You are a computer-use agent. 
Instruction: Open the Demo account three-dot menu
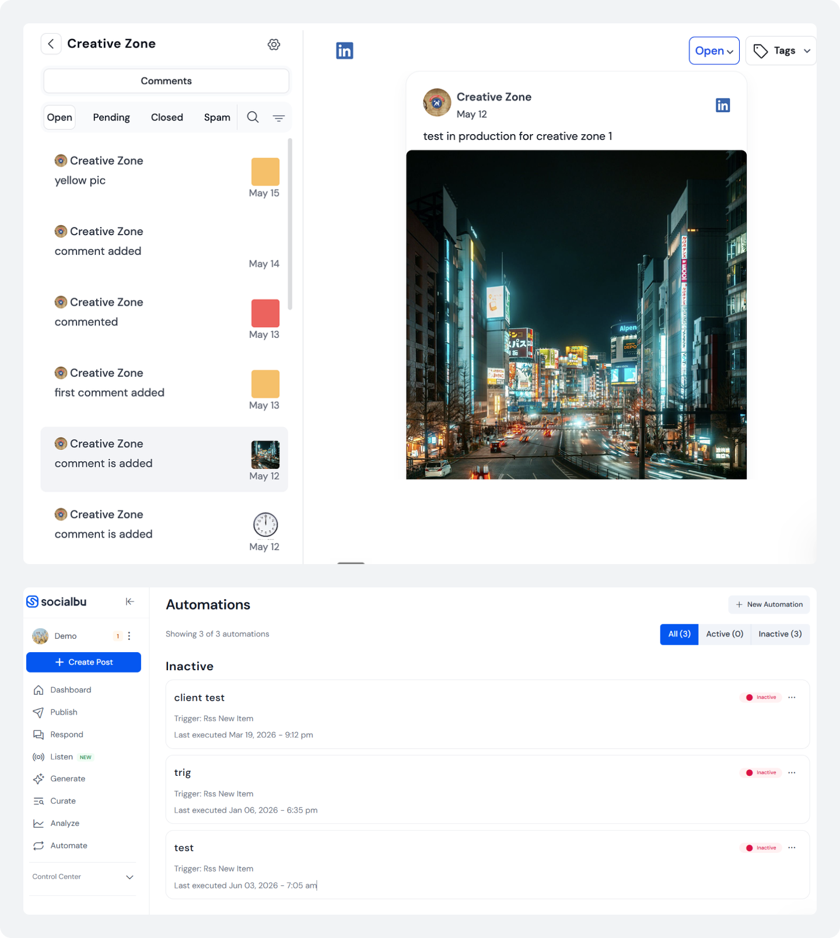click(x=129, y=636)
